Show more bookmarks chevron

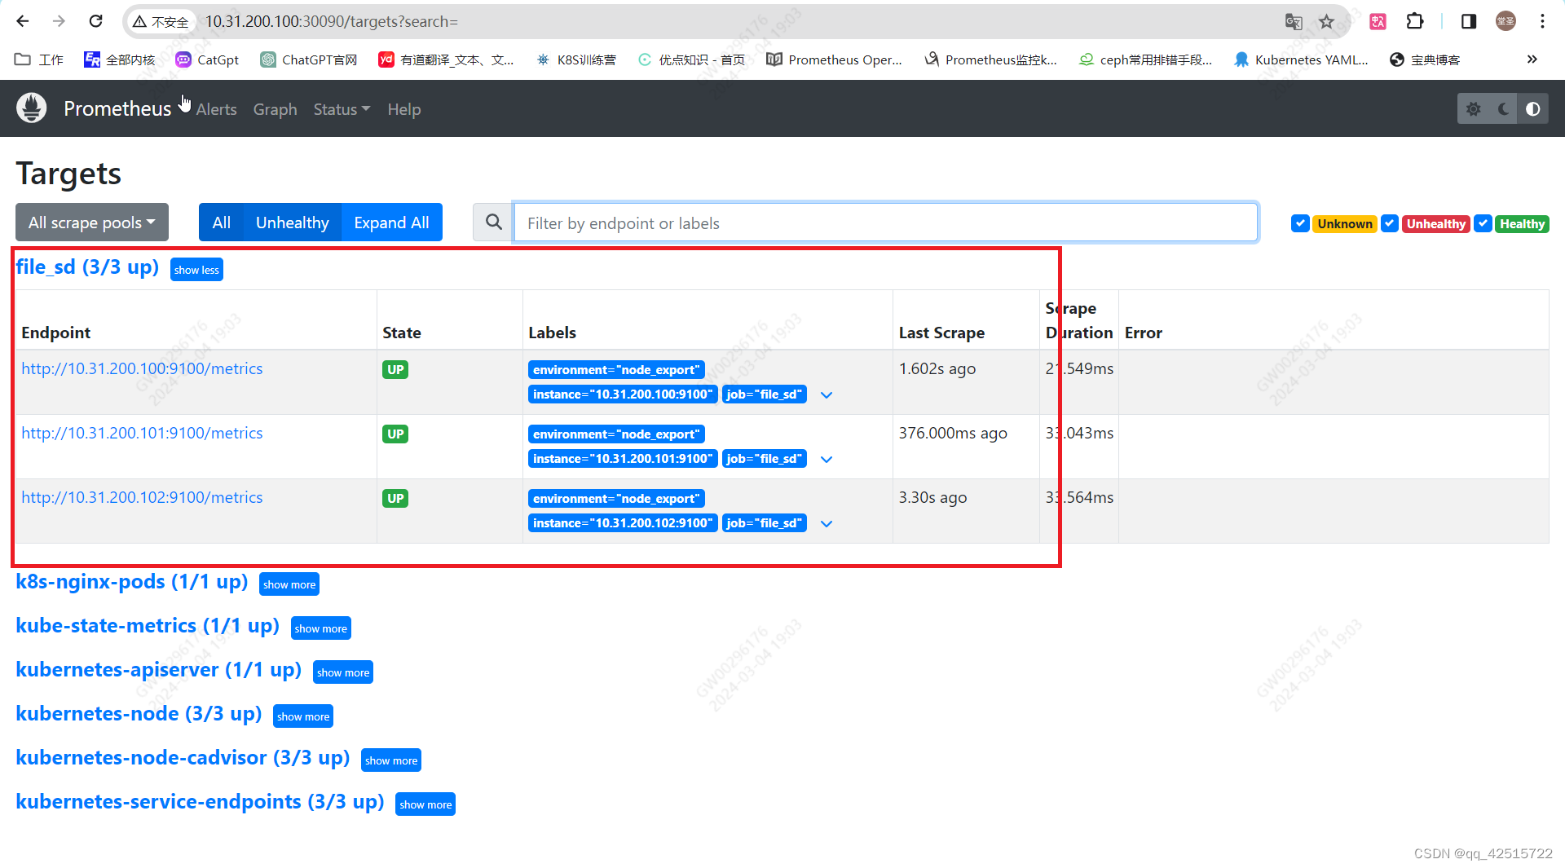(x=1532, y=59)
